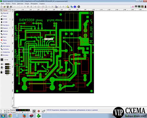This screenshot has width=147, height=118.
Task: Toggle visibility of the К1 layer label
Action: 20,110
